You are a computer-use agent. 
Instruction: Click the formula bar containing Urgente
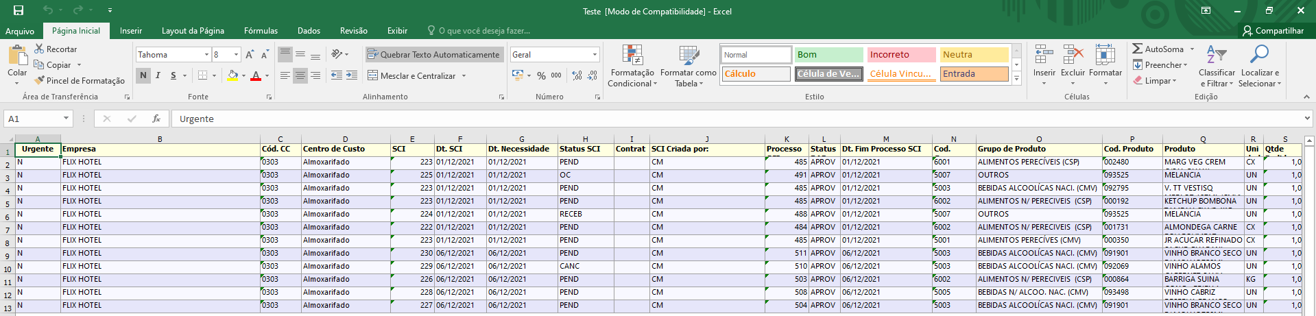point(741,119)
